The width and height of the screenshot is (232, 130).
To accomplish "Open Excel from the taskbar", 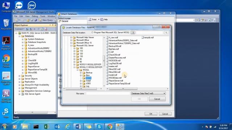I will point(47,127).
